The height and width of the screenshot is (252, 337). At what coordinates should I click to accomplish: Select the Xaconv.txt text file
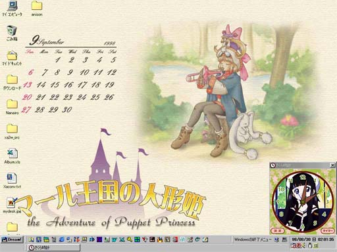pos(12,181)
